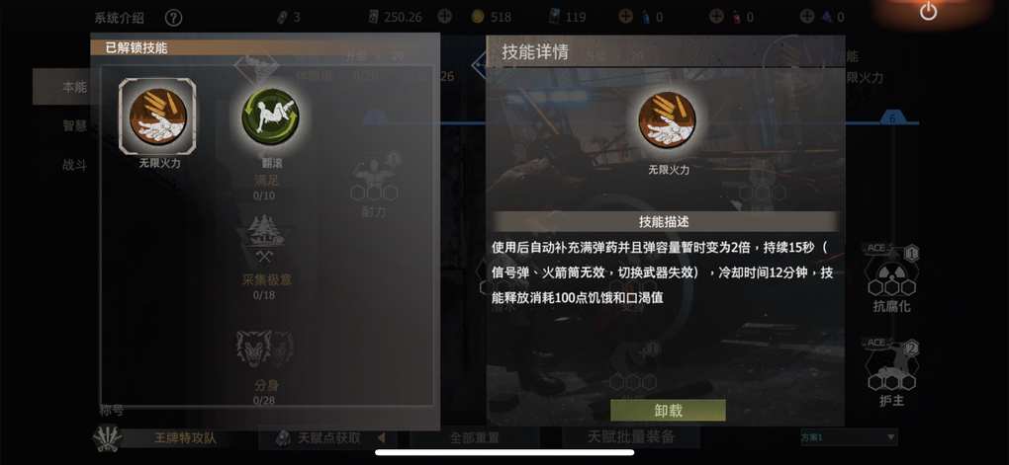Click the 卸载 unequip button
Image resolution: width=1009 pixels, height=465 pixels.
click(x=668, y=411)
